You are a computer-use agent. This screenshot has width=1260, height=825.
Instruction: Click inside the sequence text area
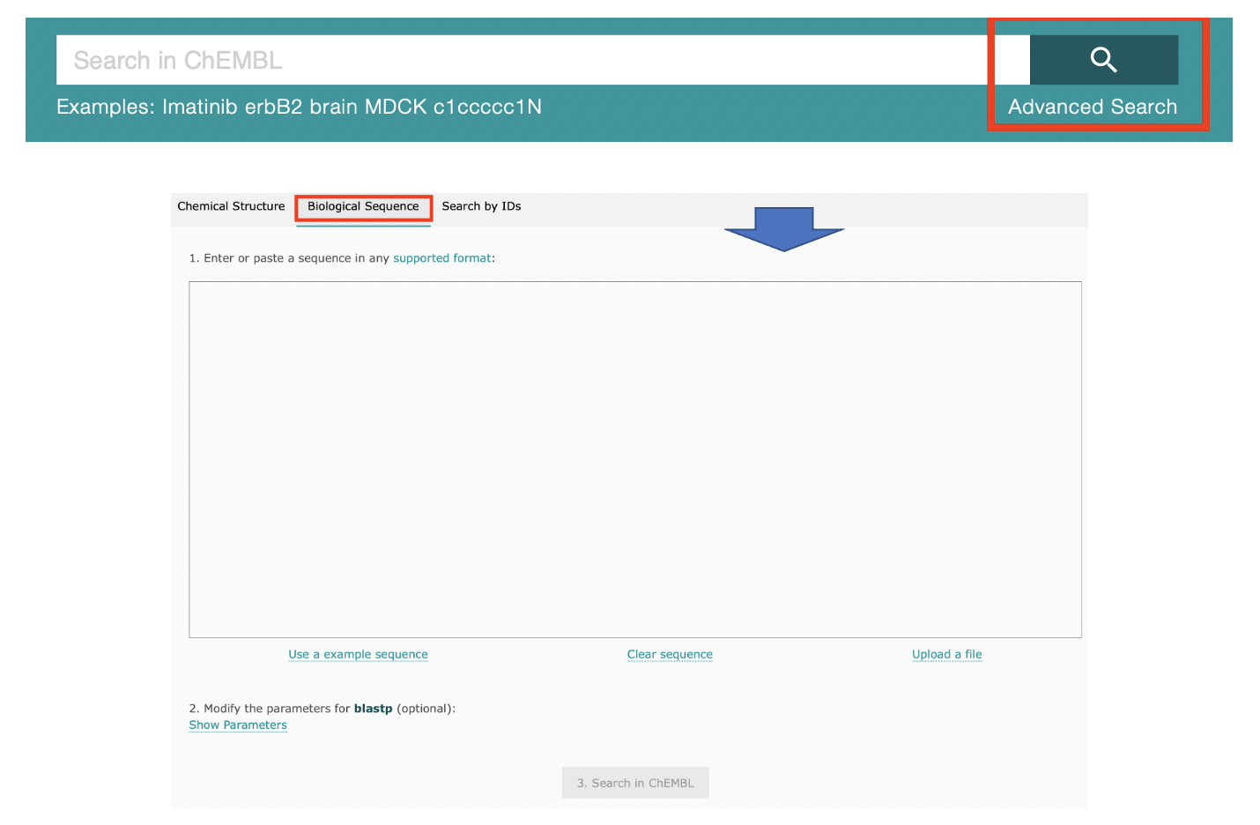point(634,459)
